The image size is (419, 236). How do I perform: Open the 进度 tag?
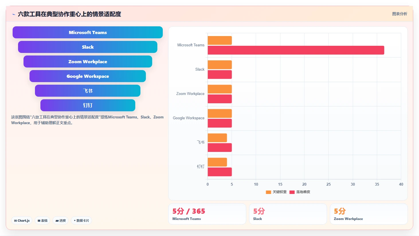[x=60, y=221]
